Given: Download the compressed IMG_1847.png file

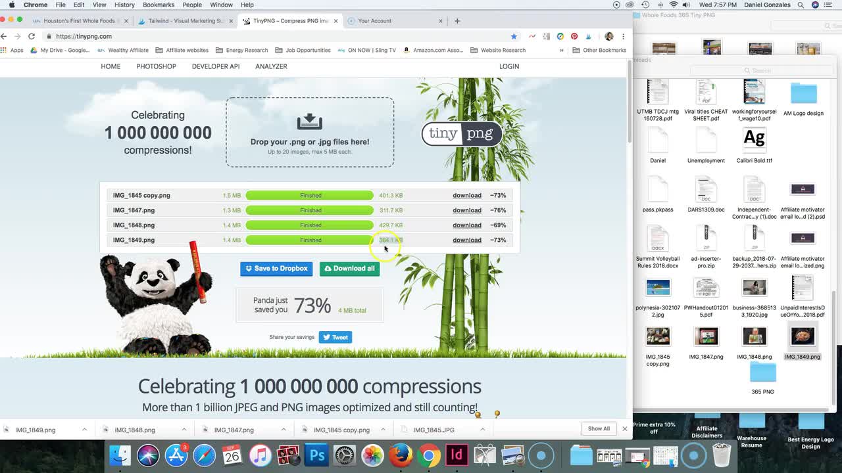Looking at the screenshot, I should [466, 210].
